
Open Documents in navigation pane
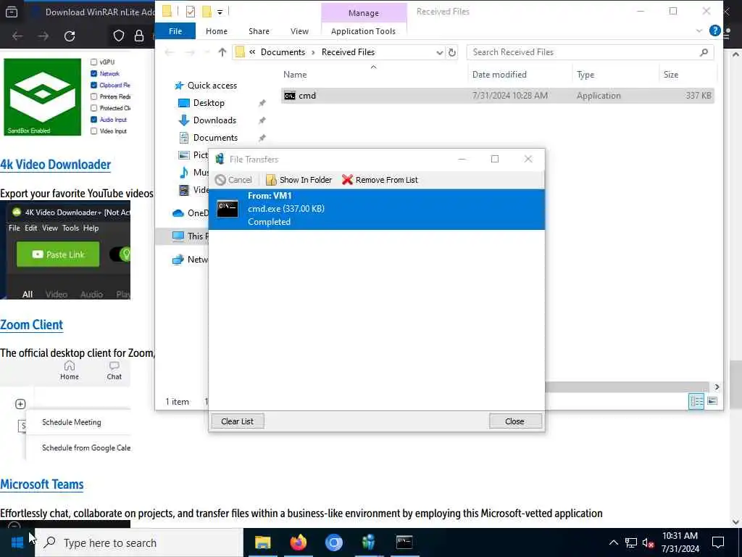pyautogui.click(x=215, y=138)
